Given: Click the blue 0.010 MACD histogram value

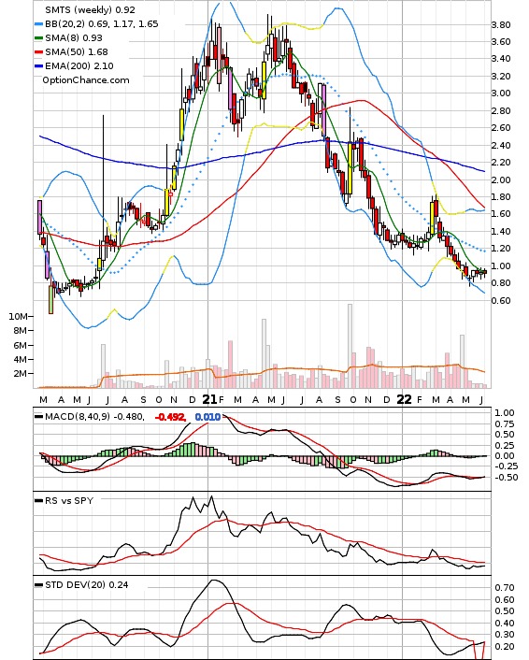Looking at the screenshot, I should coord(207,417).
